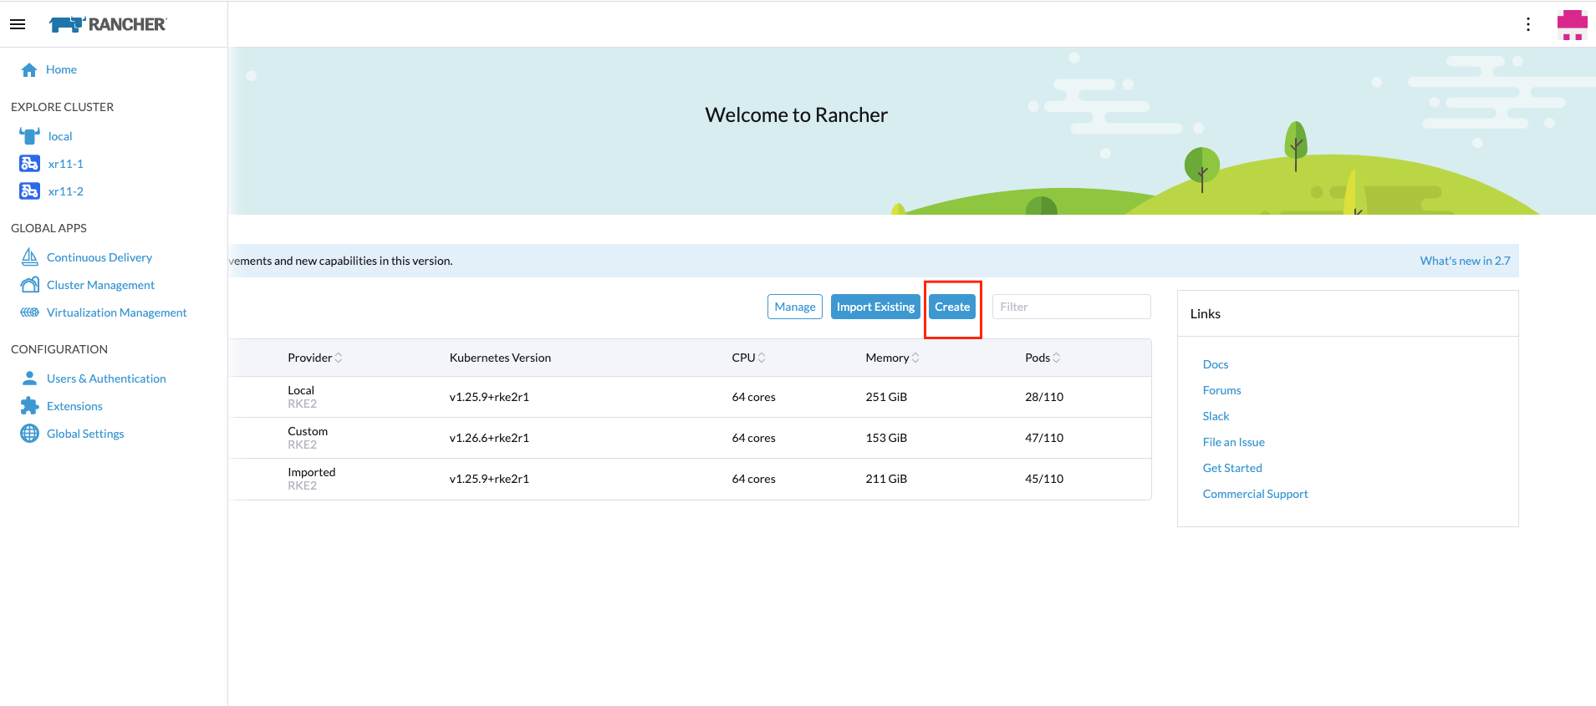Sort table by Memory column
The height and width of the screenshot is (706, 1596).
coord(892,358)
